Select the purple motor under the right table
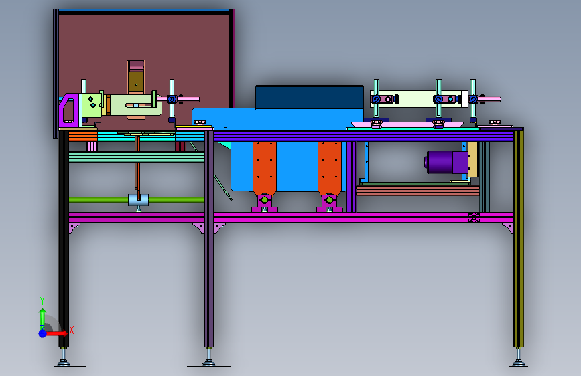 [x=446, y=162]
